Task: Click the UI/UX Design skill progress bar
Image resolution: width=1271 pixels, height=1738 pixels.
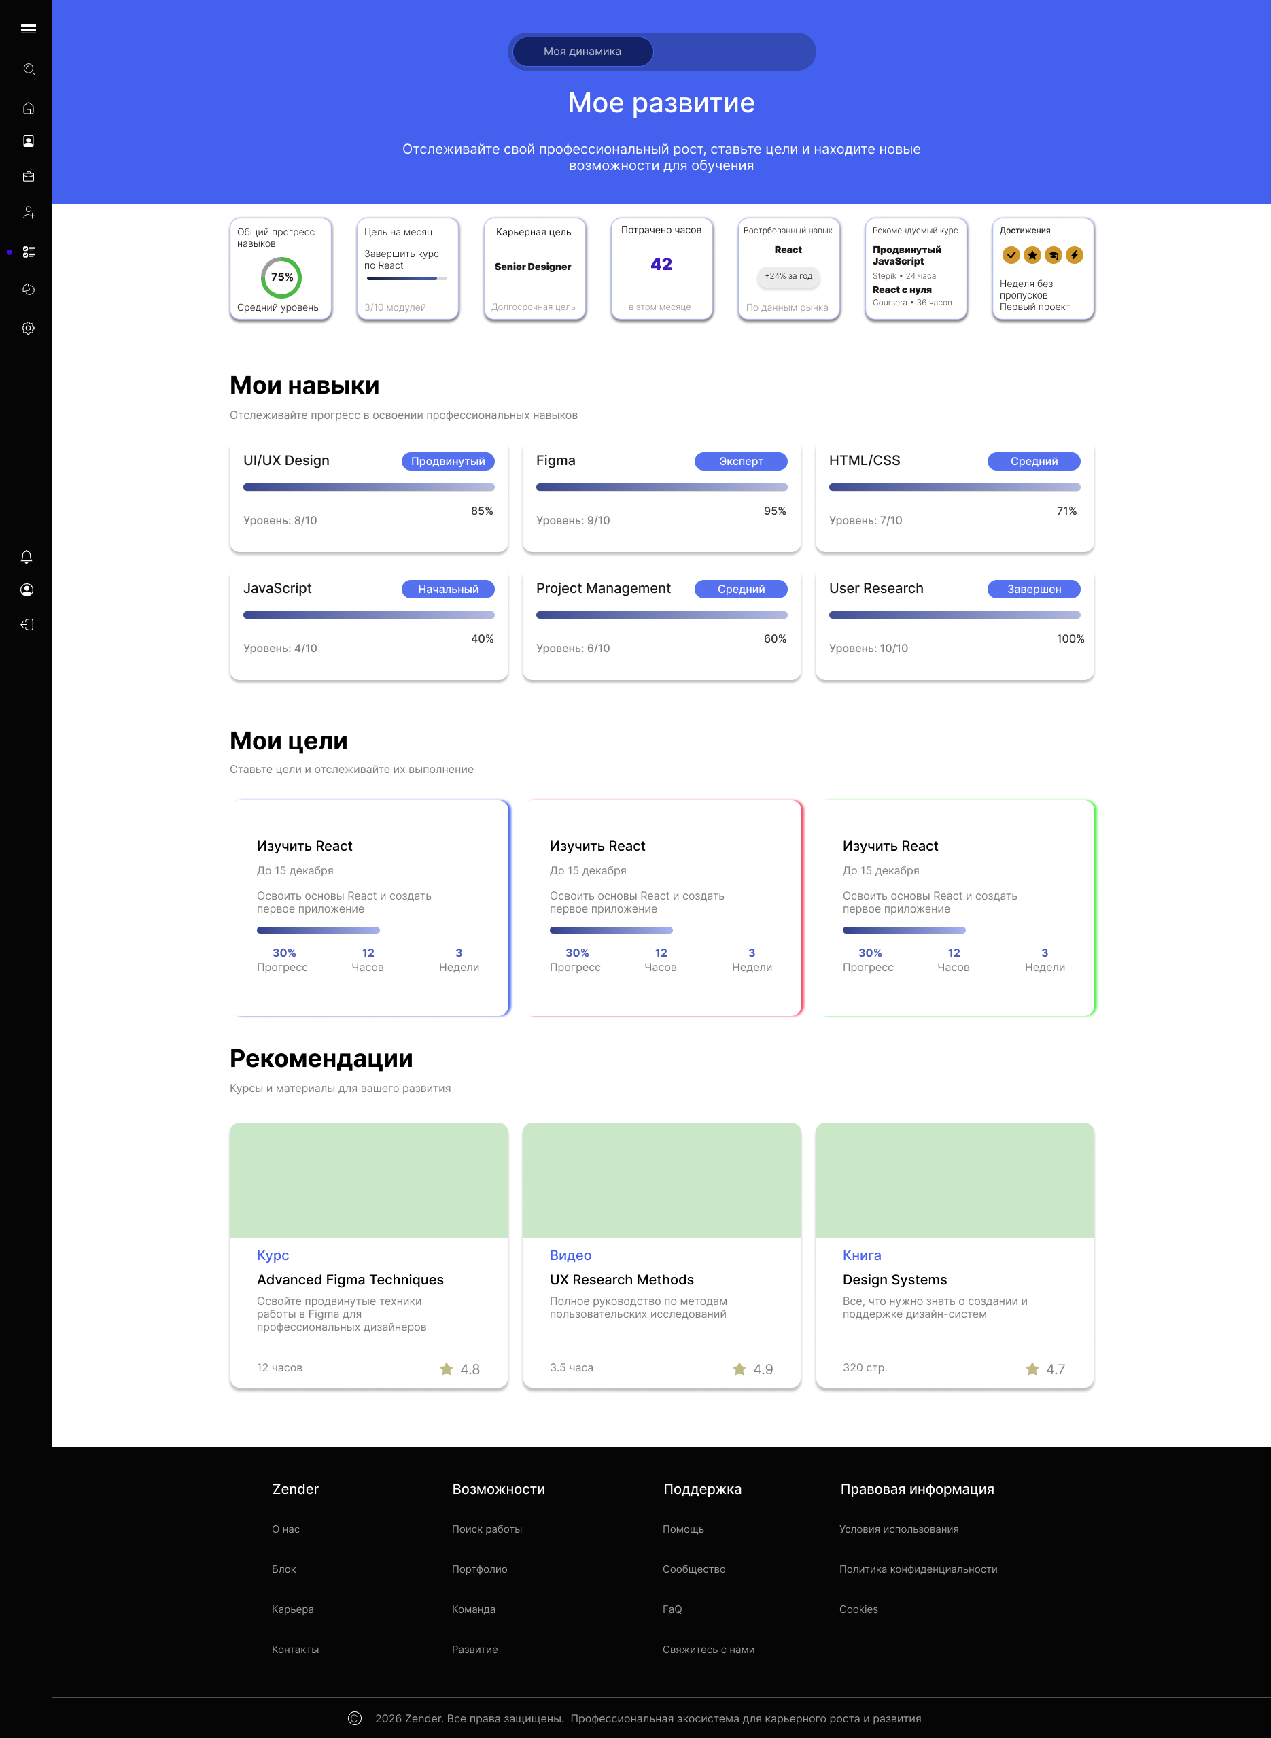Action: (368, 488)
